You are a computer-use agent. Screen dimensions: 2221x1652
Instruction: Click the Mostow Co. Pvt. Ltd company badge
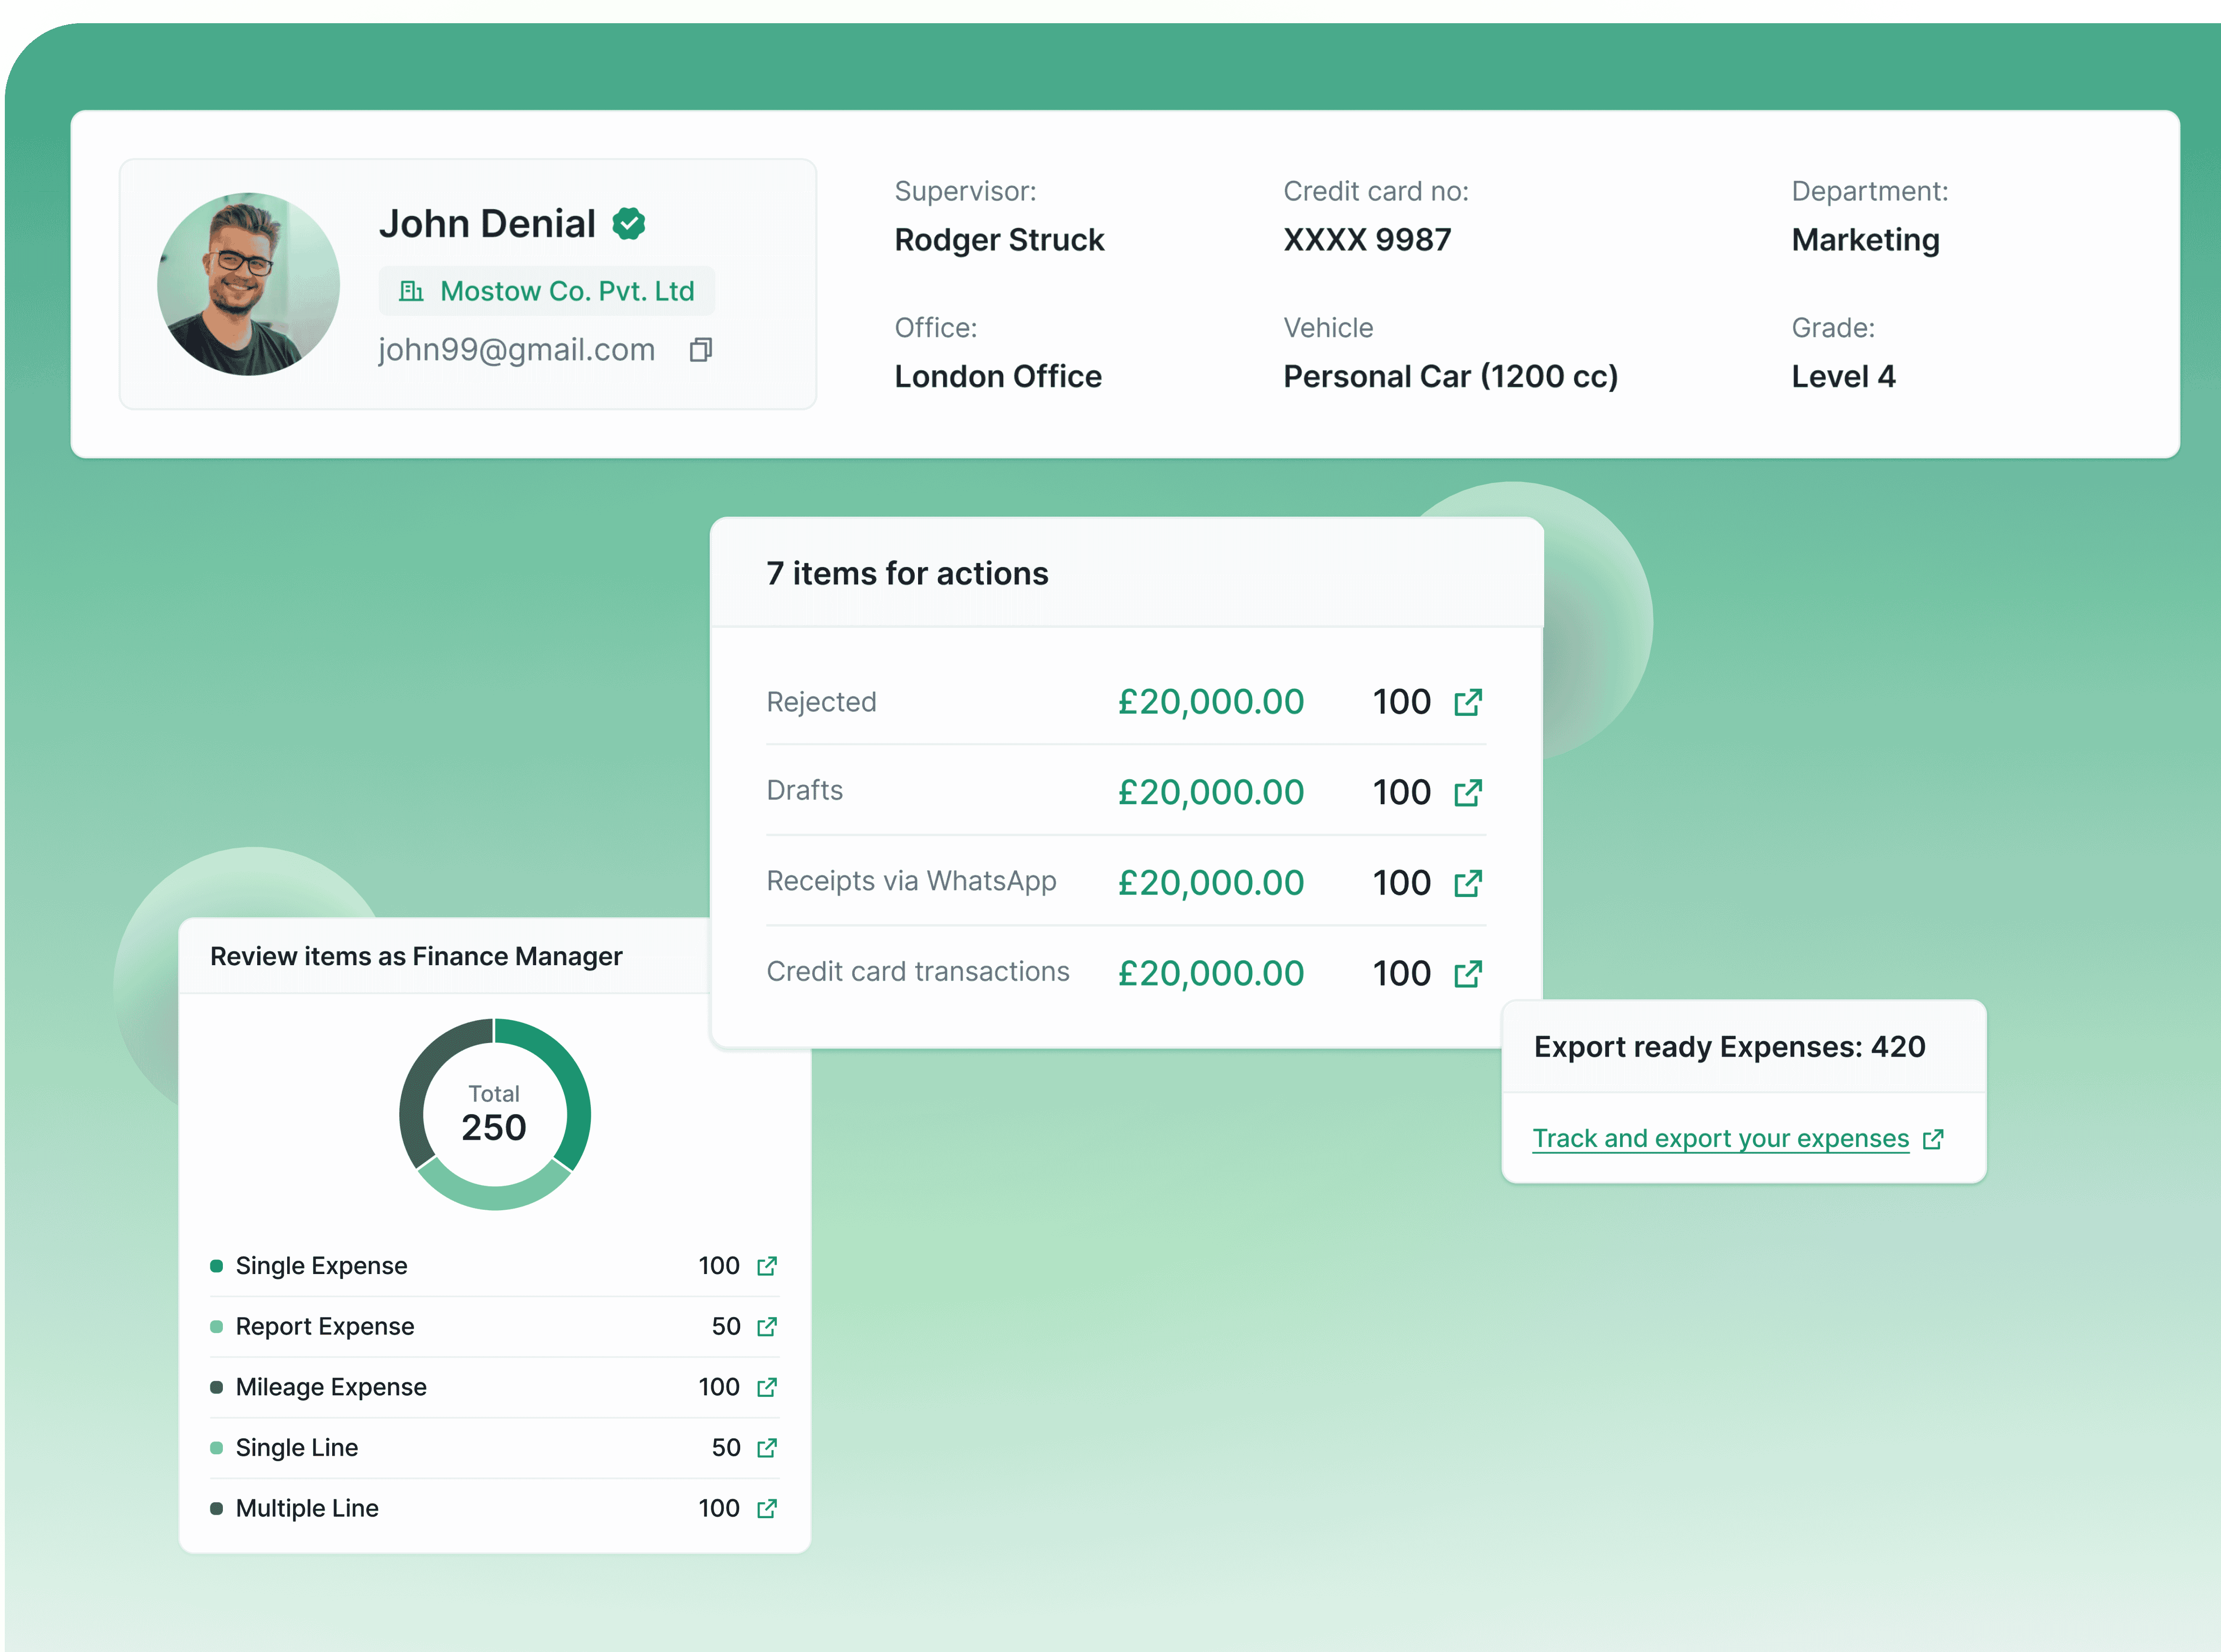click(546, 291)
